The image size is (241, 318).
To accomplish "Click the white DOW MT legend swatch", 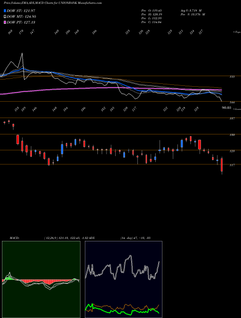I will tap(5, 16).
